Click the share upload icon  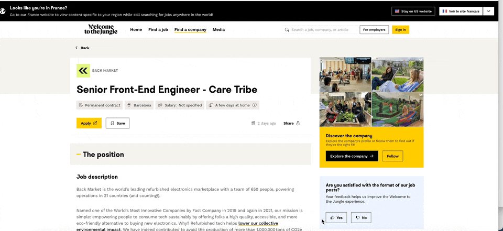coord(298,124)
